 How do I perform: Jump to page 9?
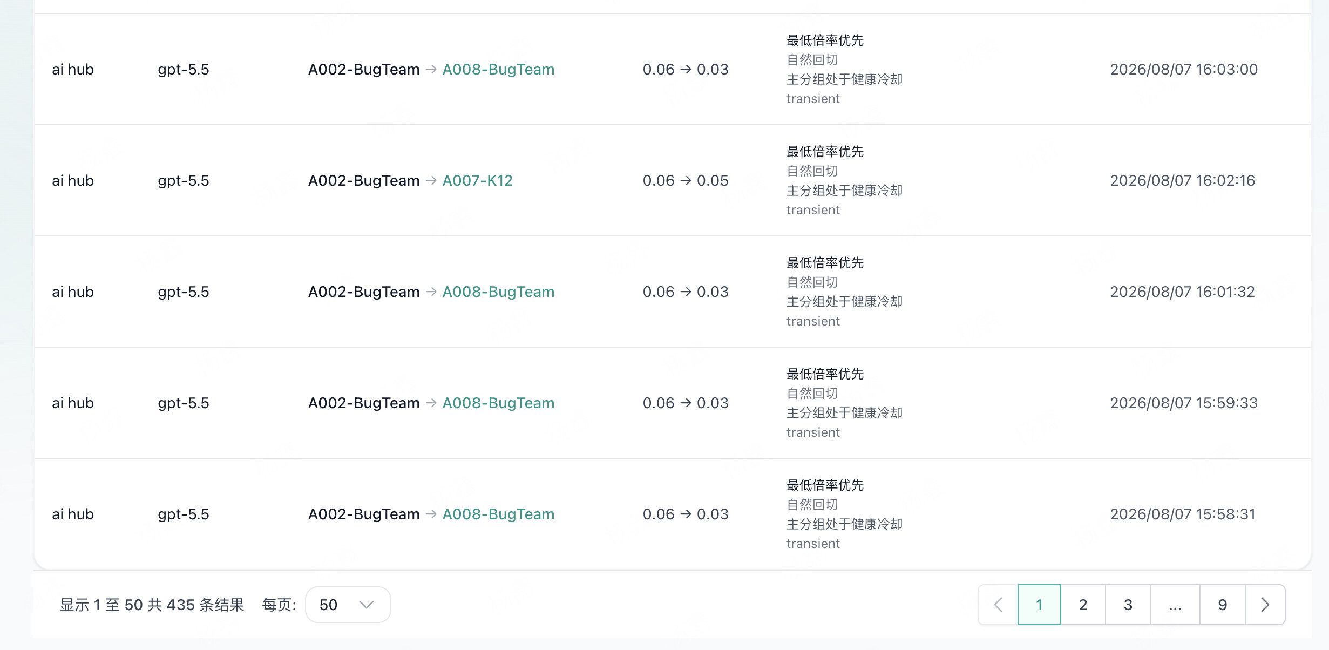1223,605
